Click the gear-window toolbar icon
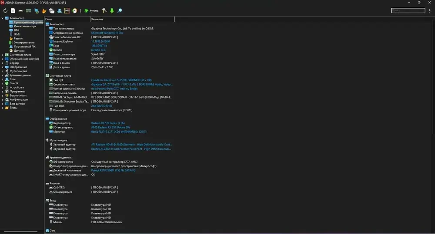Viewport: 435px width, 234px height. pyautogui.click(x=52, y=10)
